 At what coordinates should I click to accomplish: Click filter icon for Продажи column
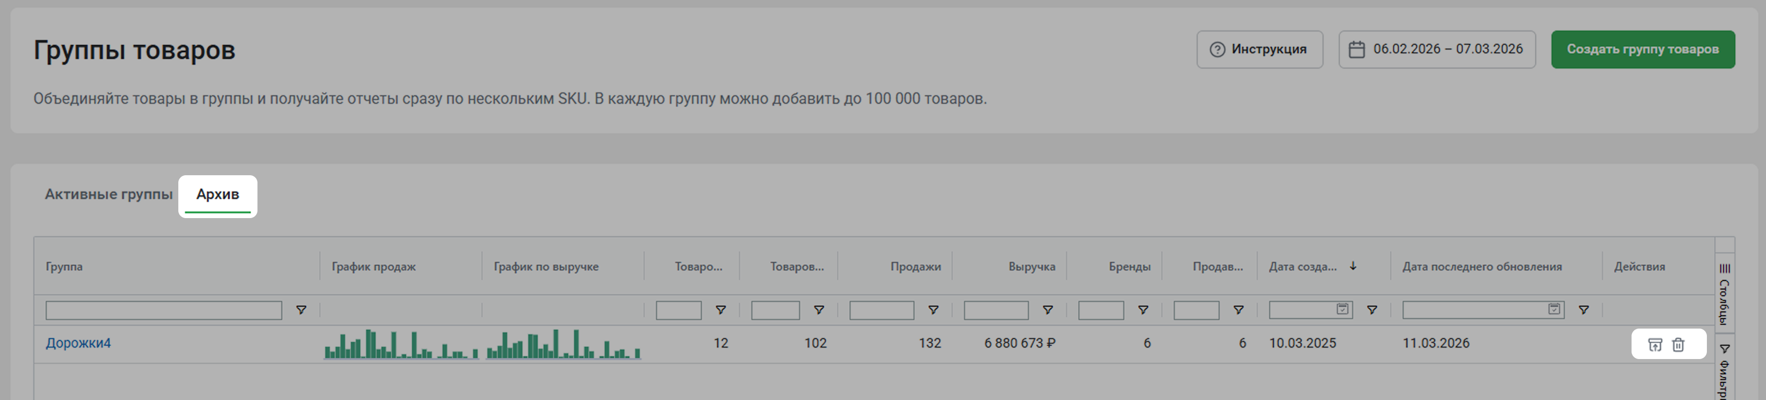click(933, 310)
